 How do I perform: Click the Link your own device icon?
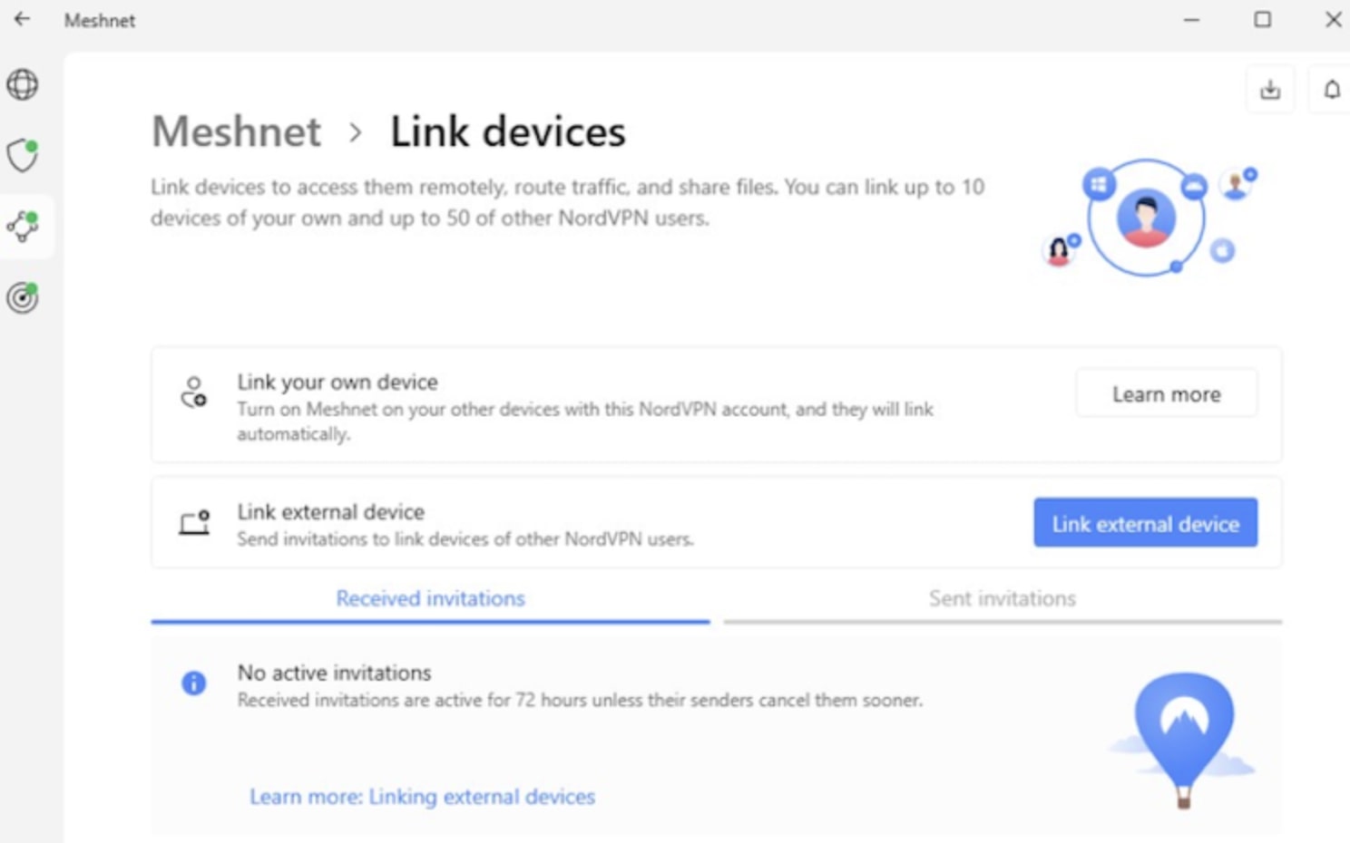193,392
